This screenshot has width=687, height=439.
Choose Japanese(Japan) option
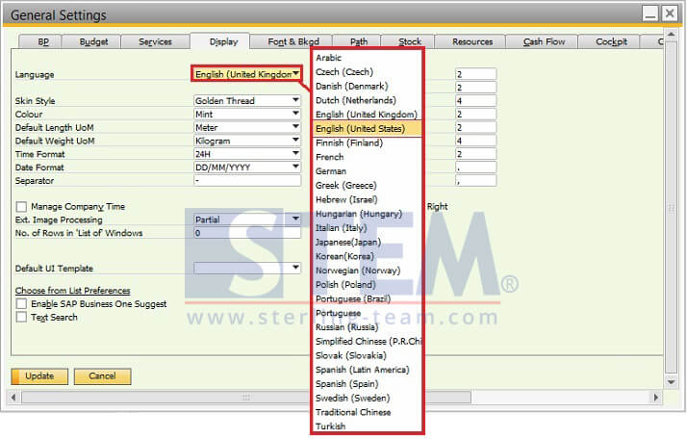(x=368, y=242)
